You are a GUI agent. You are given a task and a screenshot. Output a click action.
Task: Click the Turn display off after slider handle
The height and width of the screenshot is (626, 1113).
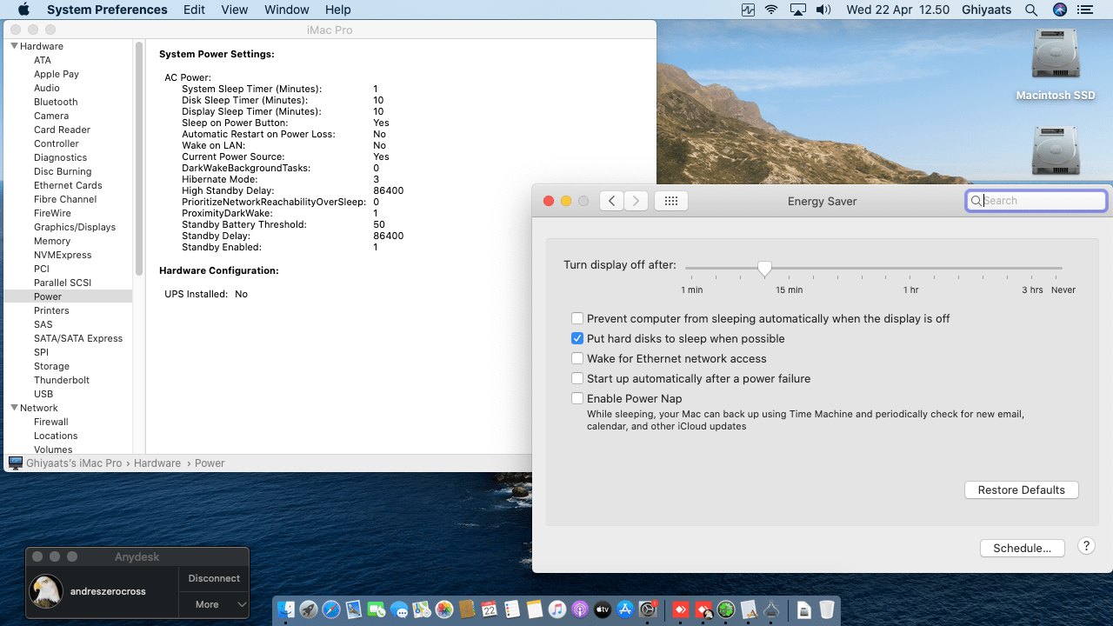(764, 269)
